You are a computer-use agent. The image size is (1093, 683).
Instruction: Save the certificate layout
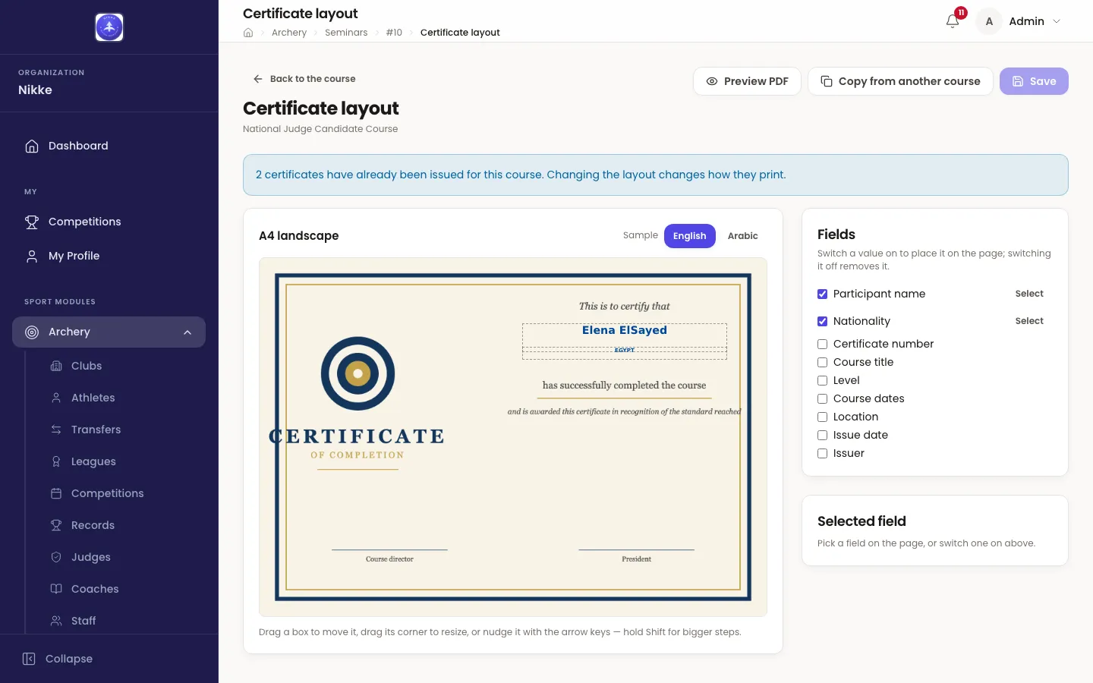[x=1034, y=81]
